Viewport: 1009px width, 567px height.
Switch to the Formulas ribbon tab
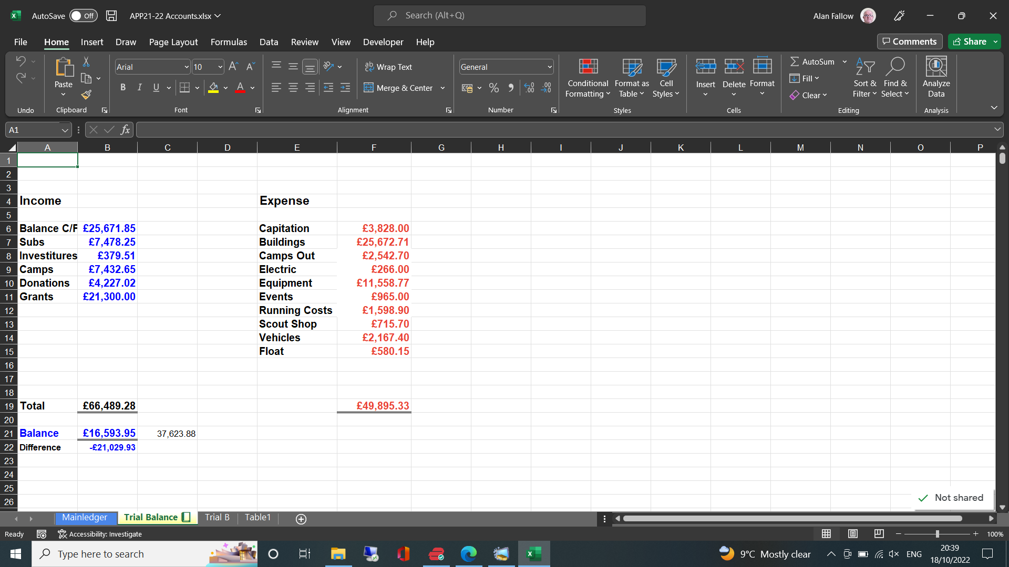[x=229, y=42]
